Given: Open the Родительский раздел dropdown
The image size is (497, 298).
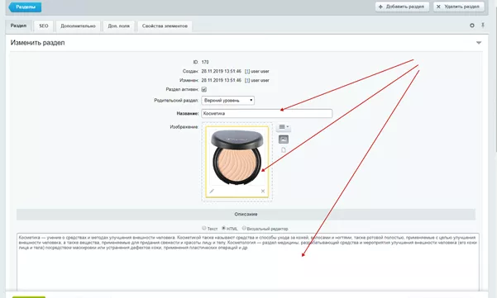Looking at the screenshot, I should coord(228,101).
